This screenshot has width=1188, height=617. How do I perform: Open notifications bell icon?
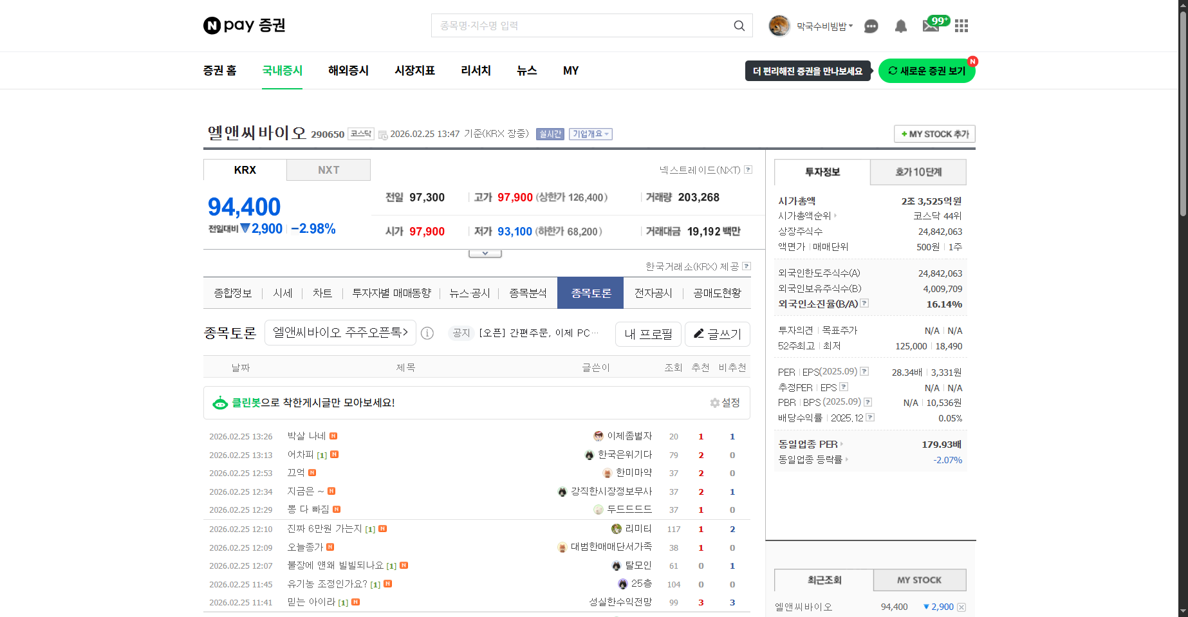coord(900,26)
